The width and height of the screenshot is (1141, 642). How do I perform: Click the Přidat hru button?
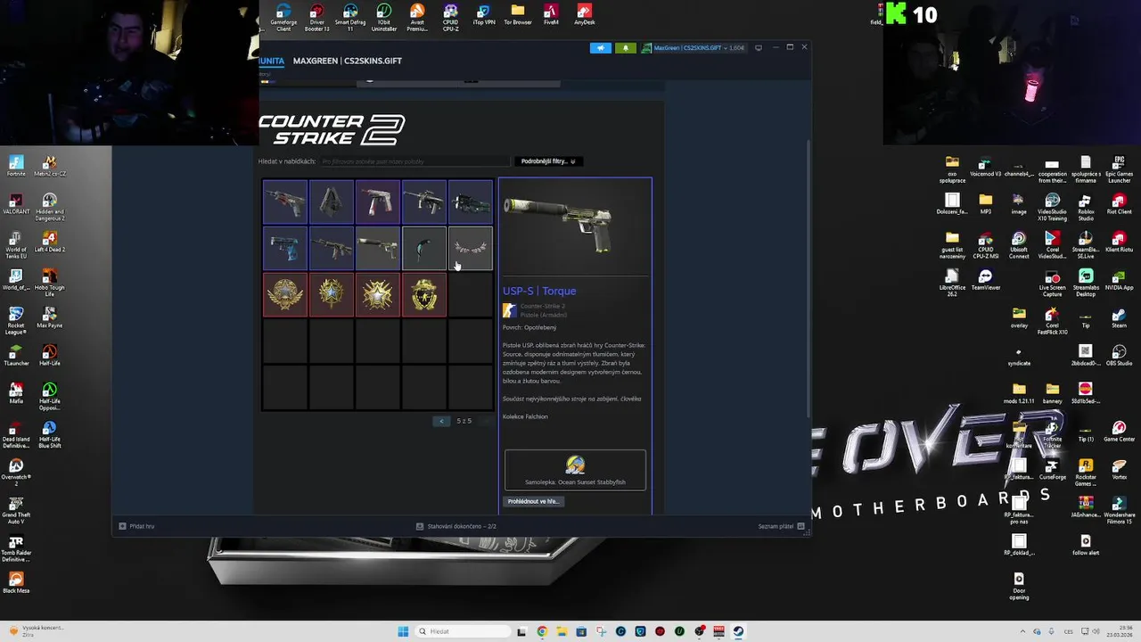click(x=137, y=526)
